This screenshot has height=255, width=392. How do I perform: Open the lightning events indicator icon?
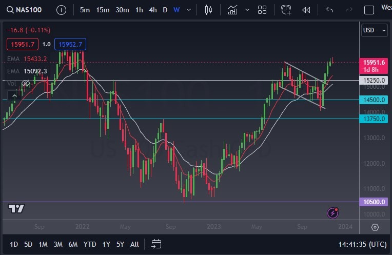click(x=333, y=213)
